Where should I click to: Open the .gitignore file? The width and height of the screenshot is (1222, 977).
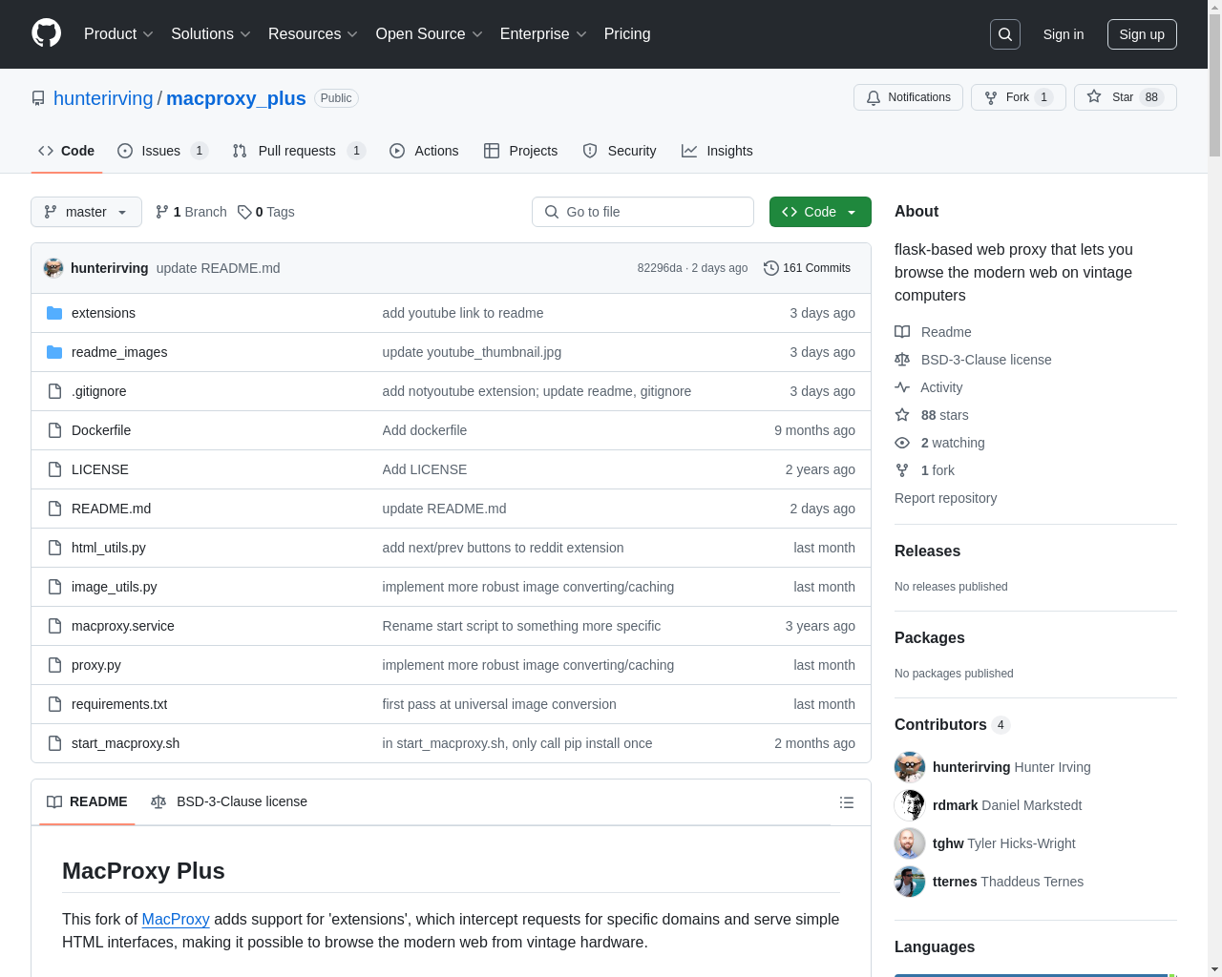coord(99,391)
